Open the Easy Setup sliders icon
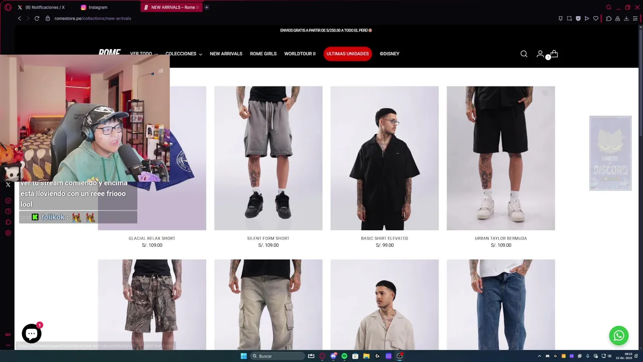This screenshot has width=643, height=362. [x=635, y=18]
